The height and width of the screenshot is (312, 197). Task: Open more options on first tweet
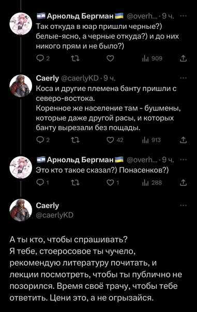[x=183, y=16]
